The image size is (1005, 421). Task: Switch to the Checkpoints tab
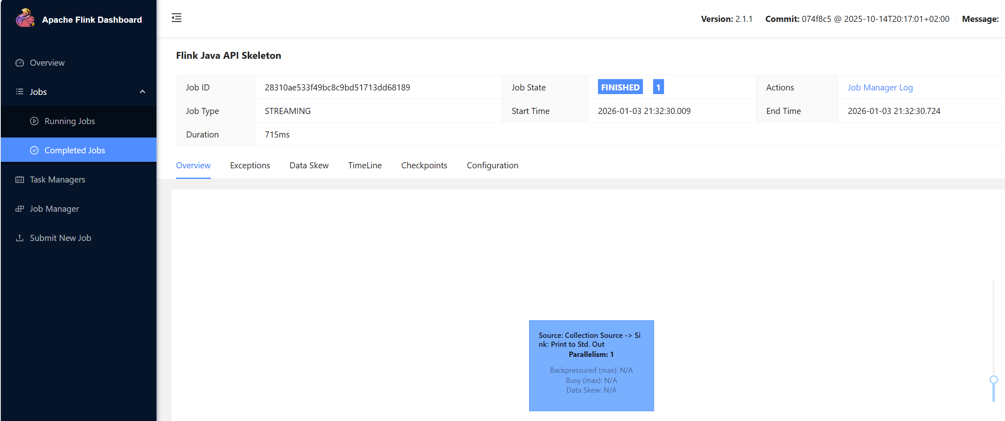pyautogui.click(x=424, y=165)
